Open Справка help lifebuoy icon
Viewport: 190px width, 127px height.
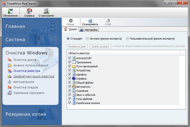(x=29, y=11)
